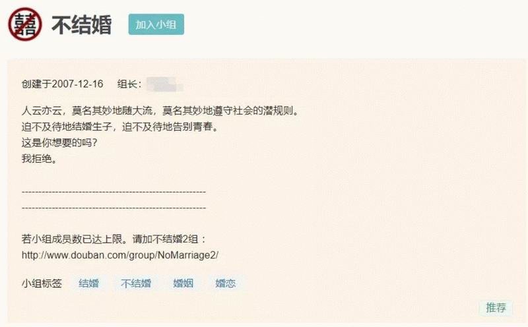Open the blurred group leader profile name
Viewport: 528px width, 327px height.
(x=164, y=84)
